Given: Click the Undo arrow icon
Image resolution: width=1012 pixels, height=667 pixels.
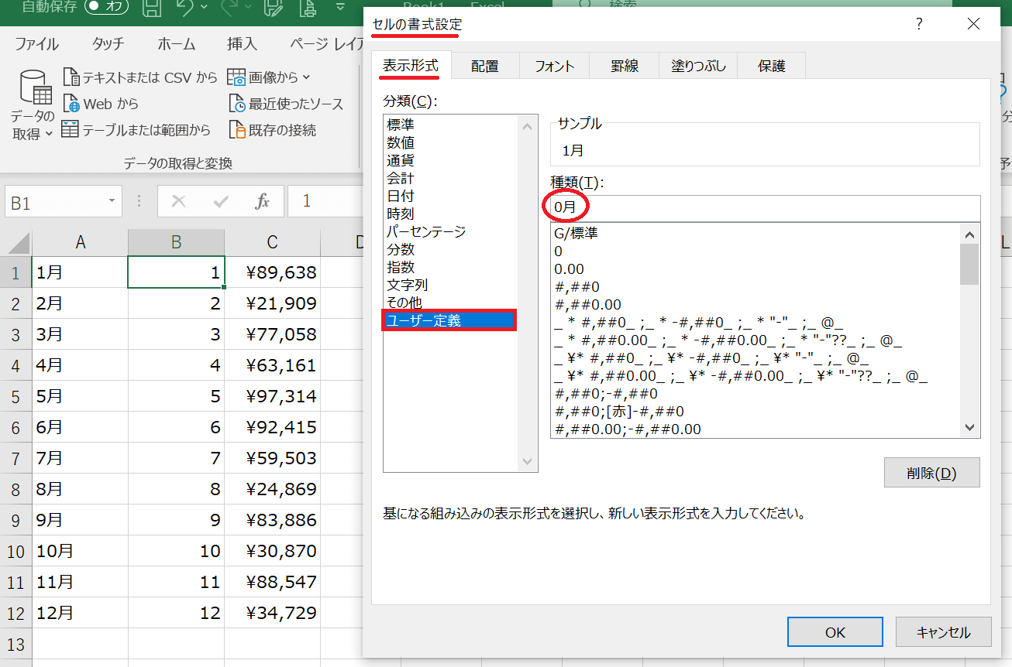Looking at the screenshot, I should click(x=185, y=8).
